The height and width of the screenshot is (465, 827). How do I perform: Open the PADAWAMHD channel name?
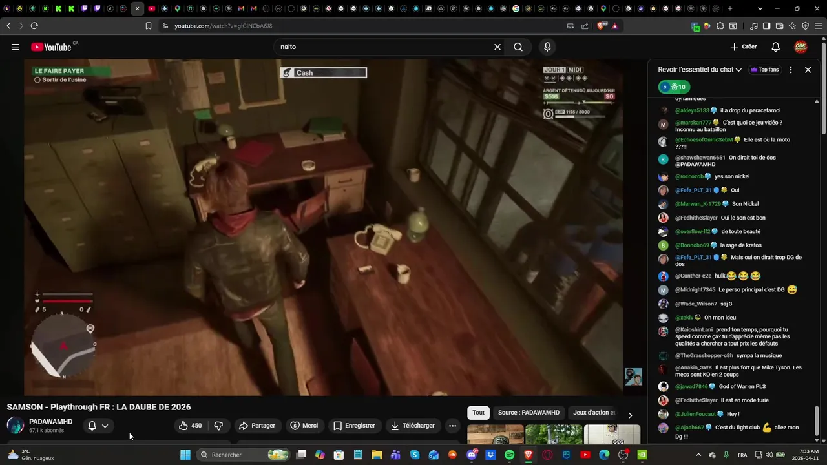50,422
